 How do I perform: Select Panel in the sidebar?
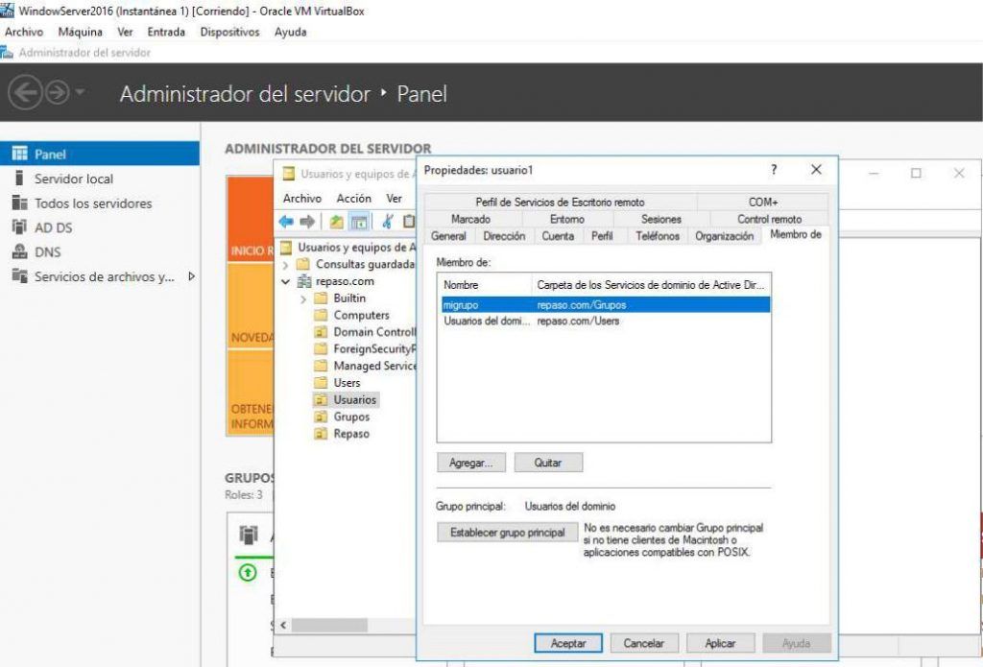point(100,154)
